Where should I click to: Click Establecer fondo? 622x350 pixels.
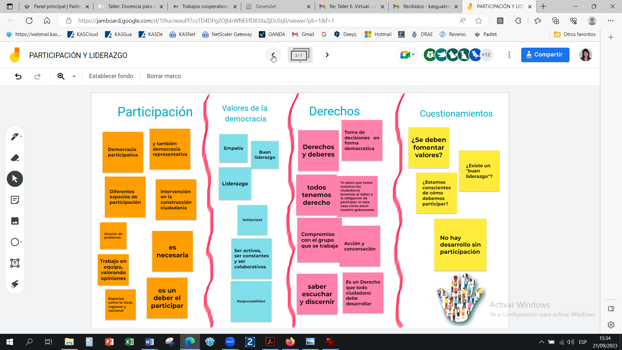pos(111,76)
